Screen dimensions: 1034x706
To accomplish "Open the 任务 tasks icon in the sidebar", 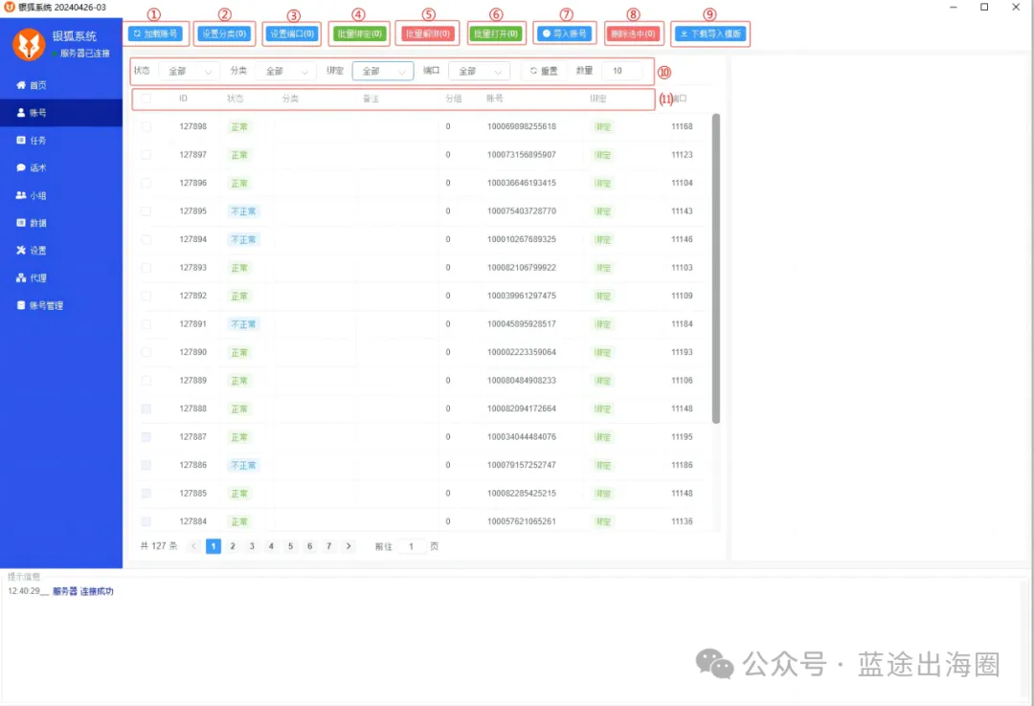I will (21, 141).
